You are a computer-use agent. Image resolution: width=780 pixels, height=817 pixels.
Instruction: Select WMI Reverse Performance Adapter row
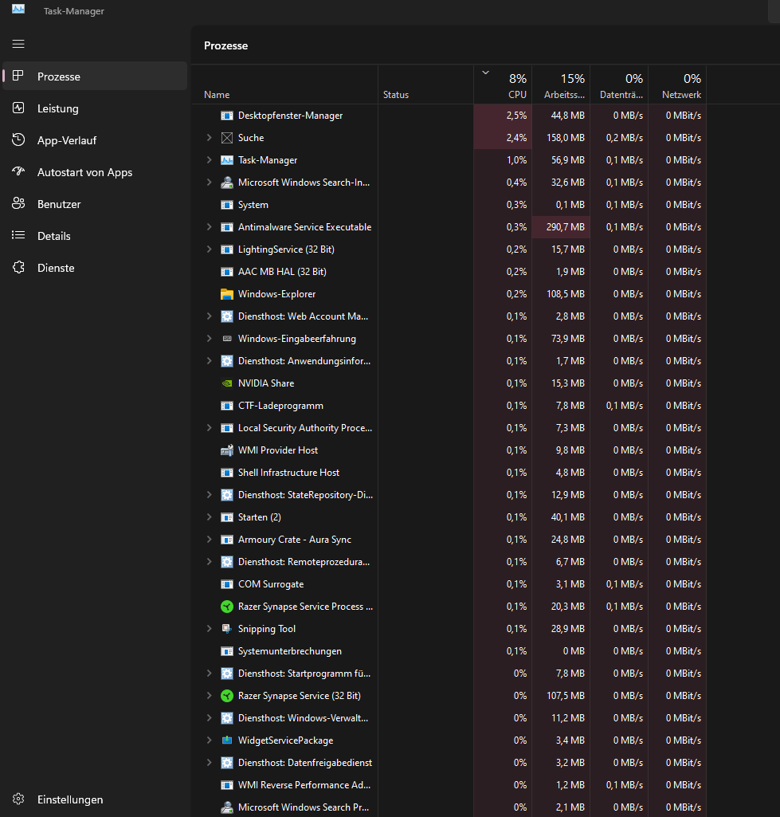tap(449, 784)
